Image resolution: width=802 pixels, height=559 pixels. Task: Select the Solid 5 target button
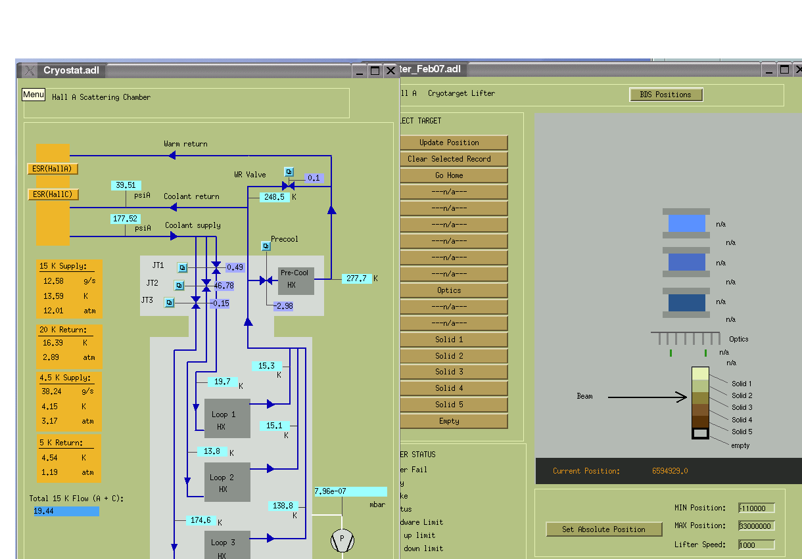click(x=454, y=405)
